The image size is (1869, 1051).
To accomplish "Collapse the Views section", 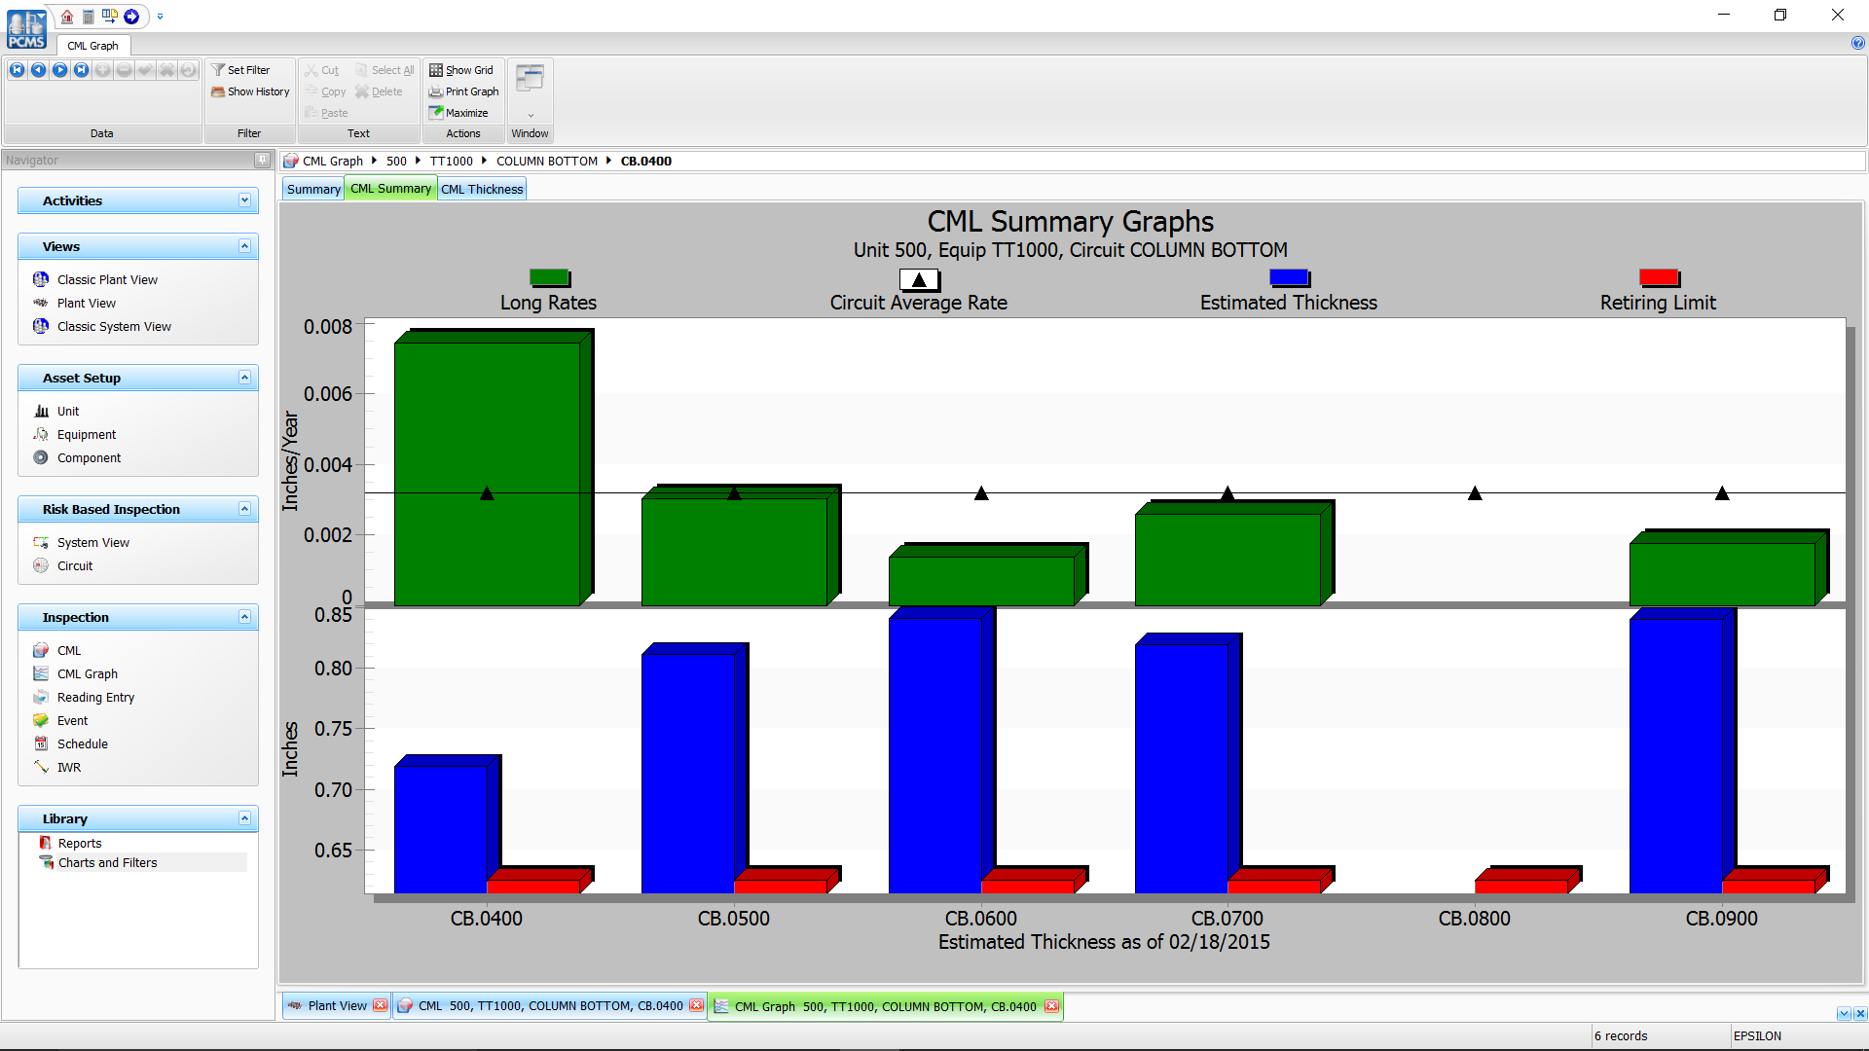I will coord(246,246).
